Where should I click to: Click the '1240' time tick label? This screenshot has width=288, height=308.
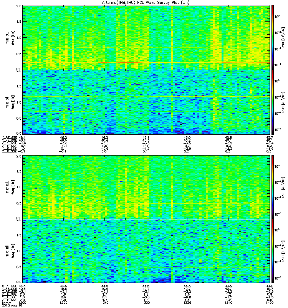pyautogui.click(x=105, y=303)
